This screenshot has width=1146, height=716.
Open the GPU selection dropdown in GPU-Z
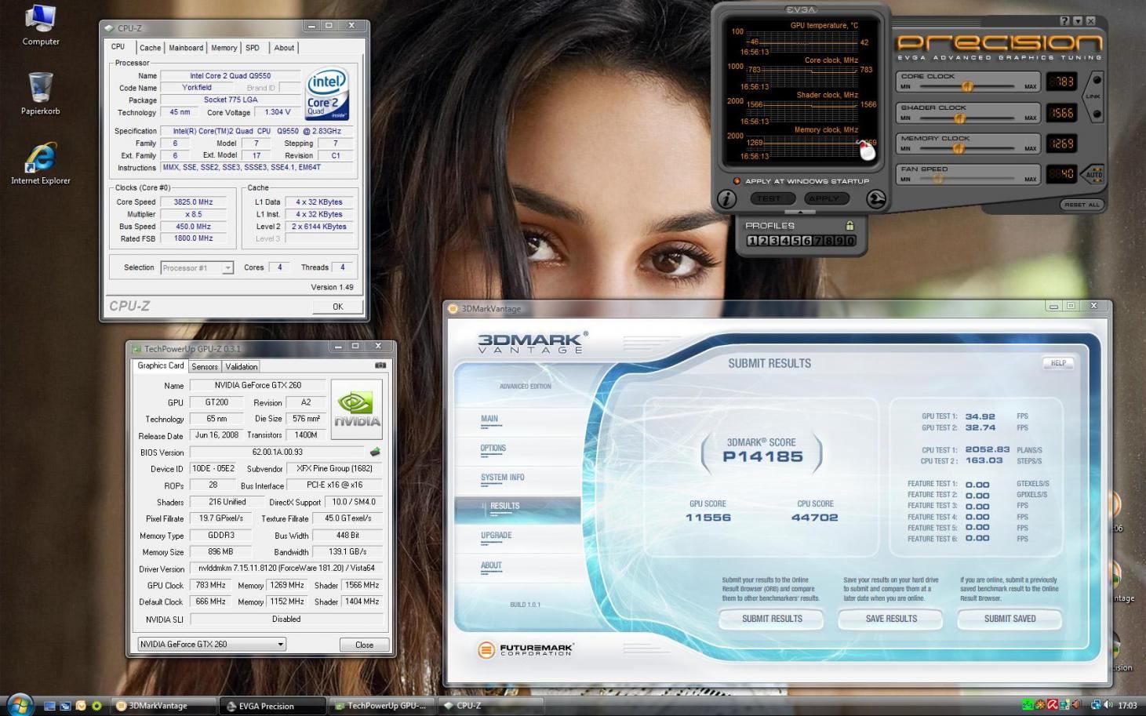tap(212, 644)
